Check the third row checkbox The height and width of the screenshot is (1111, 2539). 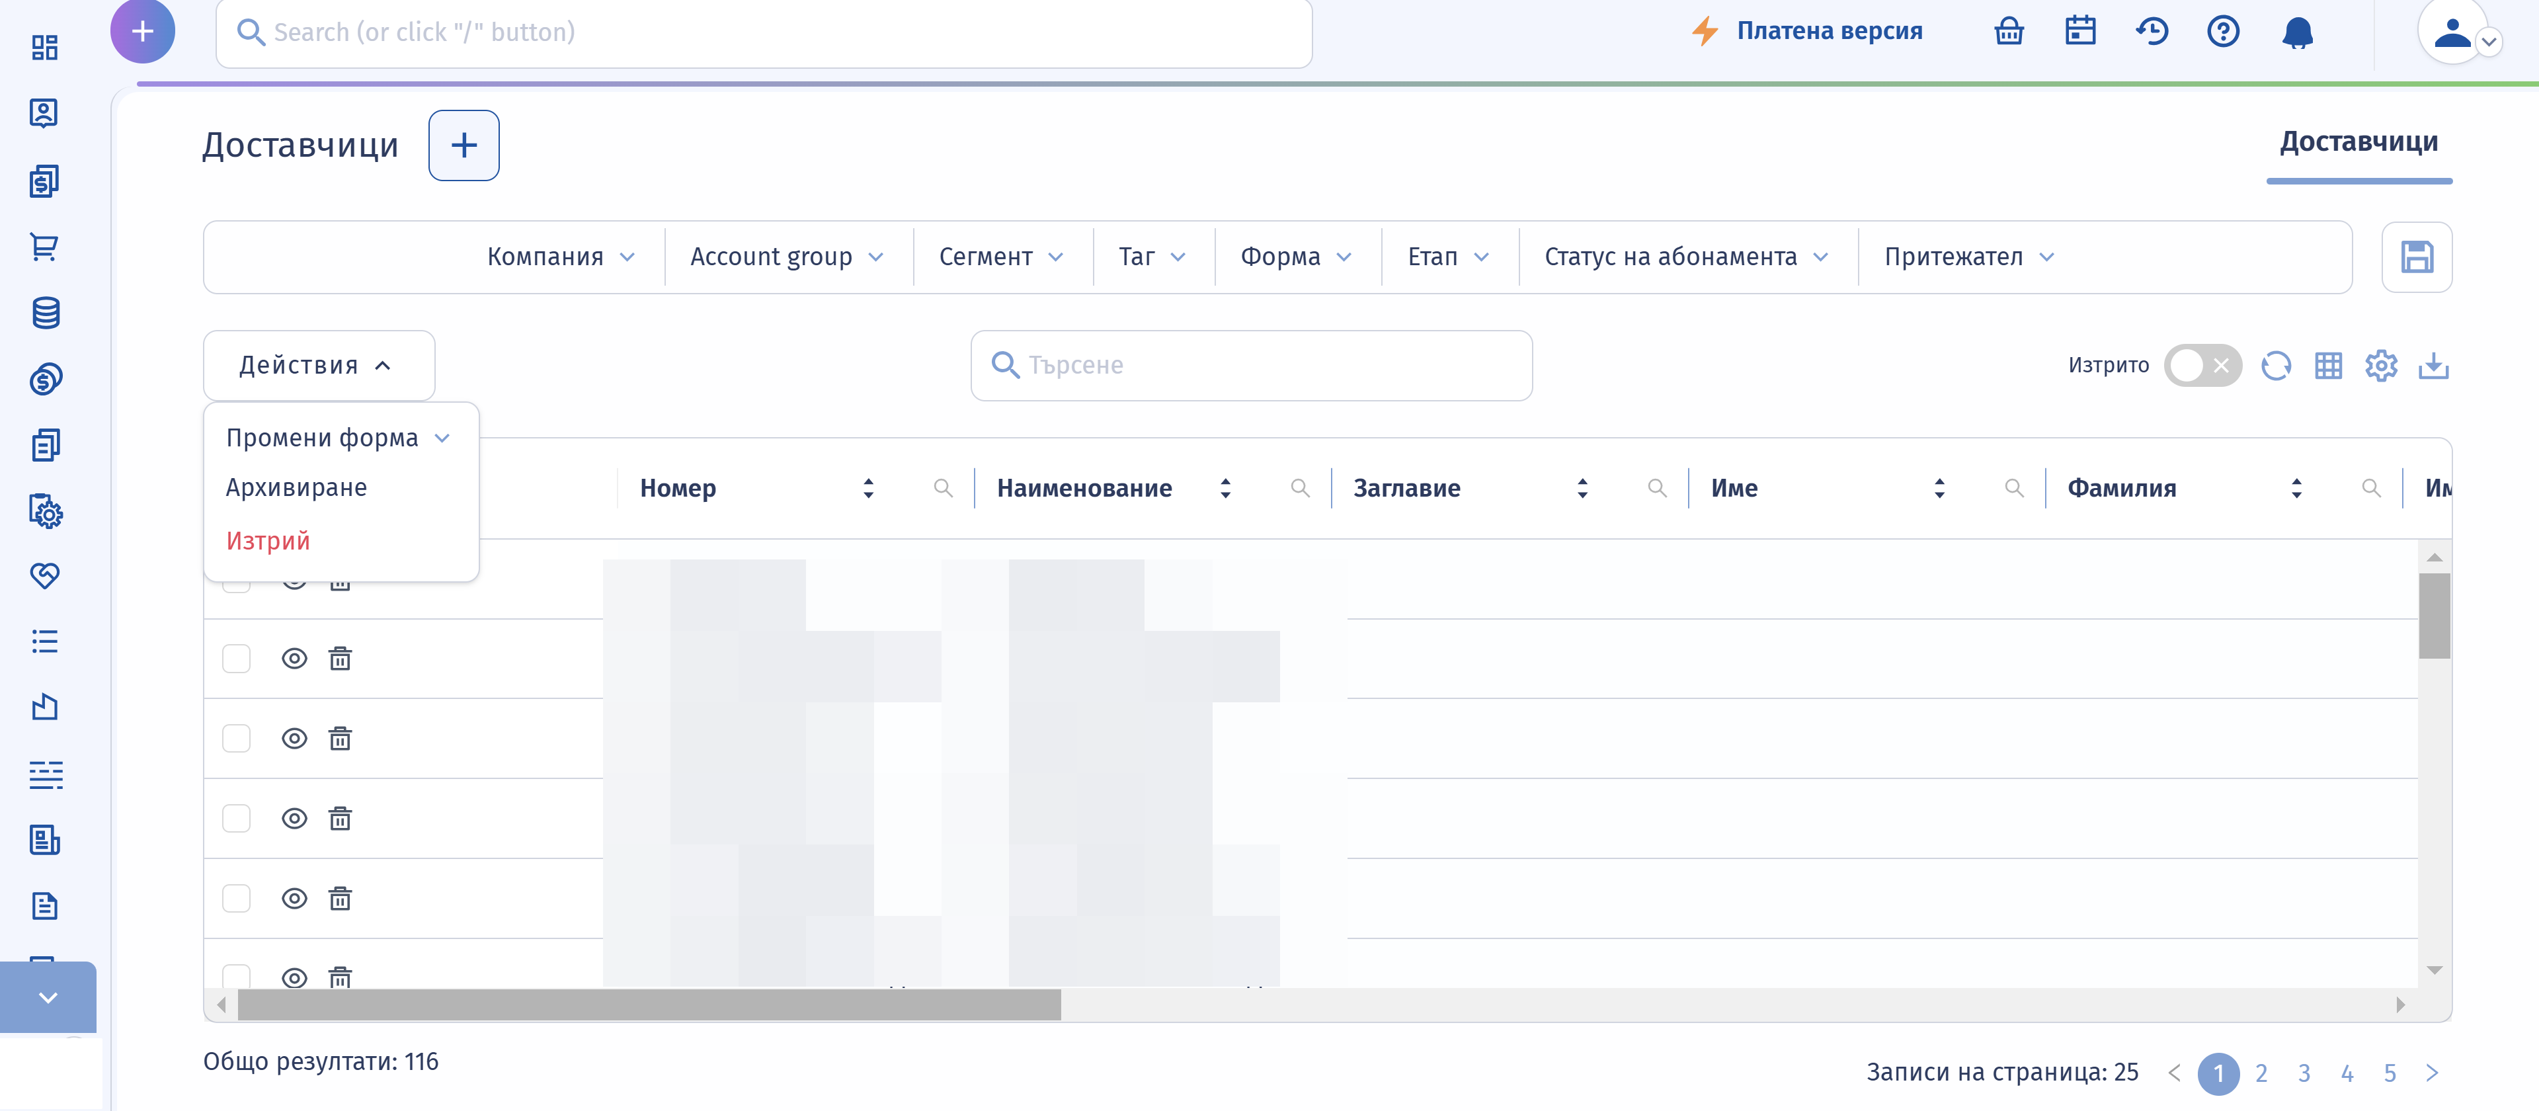coord(237,739)
